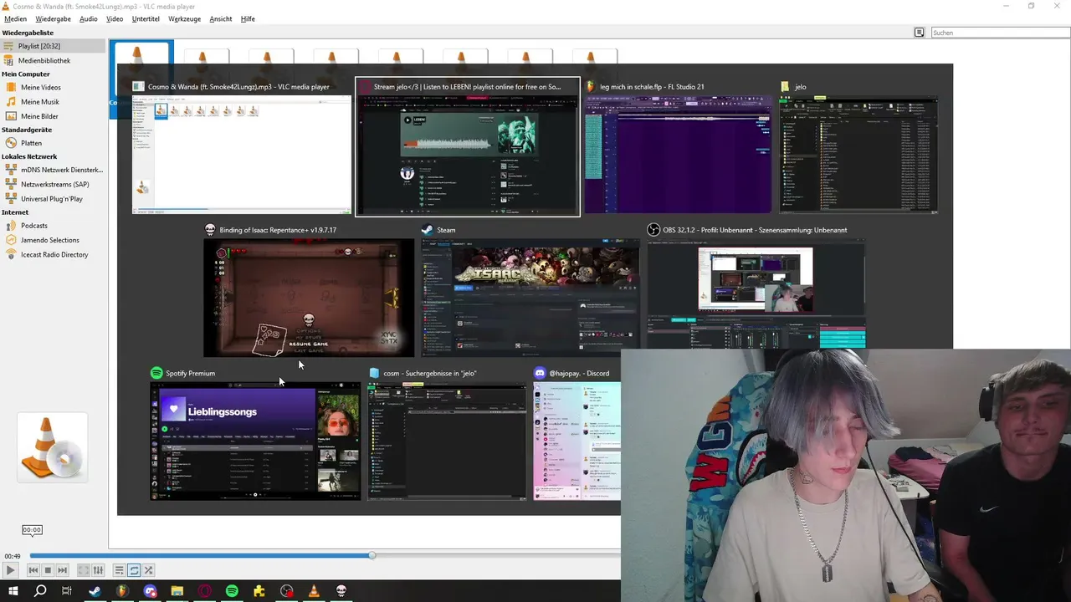Open the Audio menu
The width and height of the screenshot is (1071, 602).
[88, 18]
